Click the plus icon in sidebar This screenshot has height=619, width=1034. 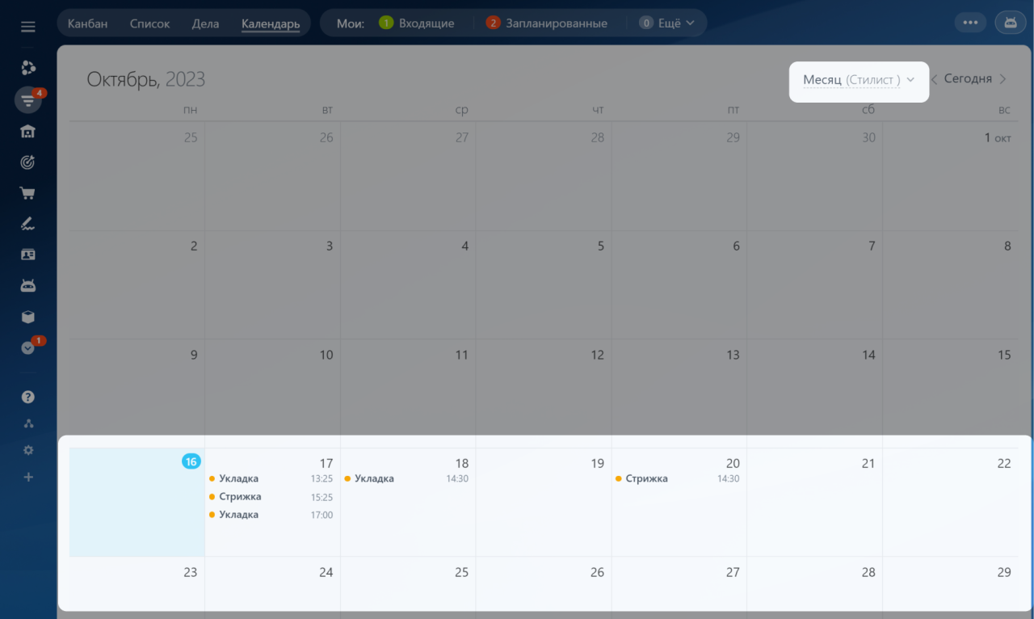[28, 477]
